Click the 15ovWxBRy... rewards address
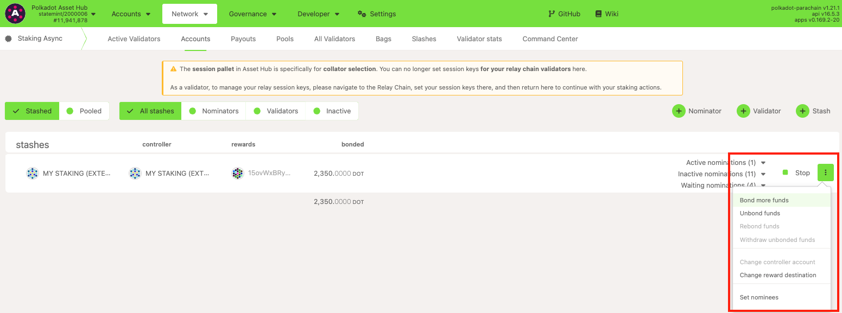The image size is (842, 313). [x=269, y=174]
